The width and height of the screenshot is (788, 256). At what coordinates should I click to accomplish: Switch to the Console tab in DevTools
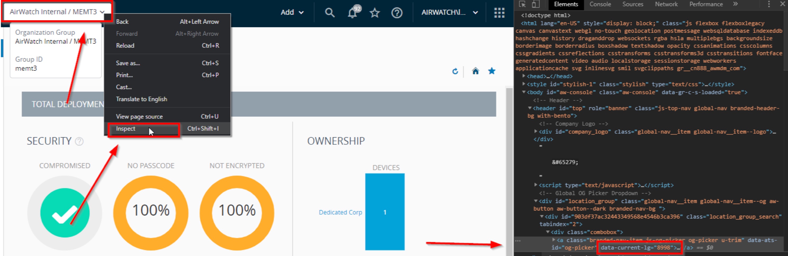coord(600,4)
